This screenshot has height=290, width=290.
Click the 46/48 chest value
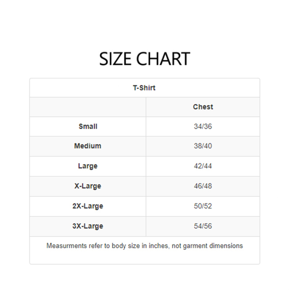[203, 186]
